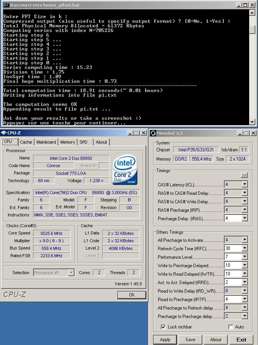
Task: Open the RAS# Precharge (tRP) dropdown
Action: [245, 210]
